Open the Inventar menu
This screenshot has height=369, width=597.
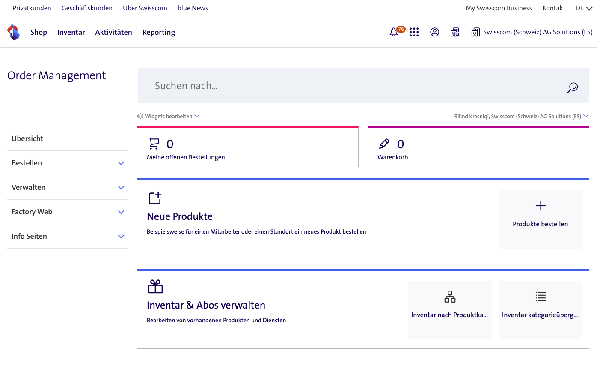click(x=71, y=32)
